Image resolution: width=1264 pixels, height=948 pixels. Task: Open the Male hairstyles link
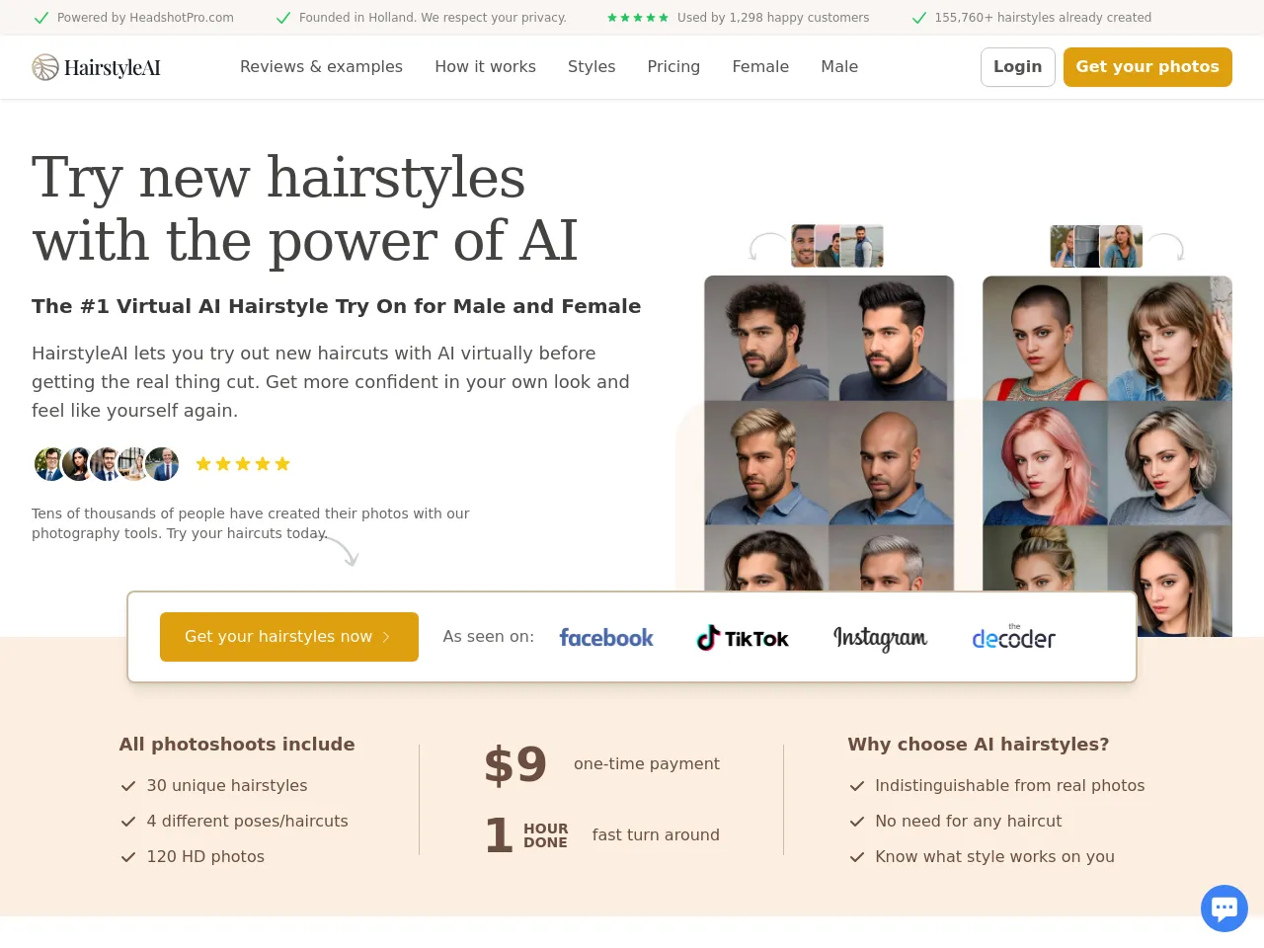[839, 67]
